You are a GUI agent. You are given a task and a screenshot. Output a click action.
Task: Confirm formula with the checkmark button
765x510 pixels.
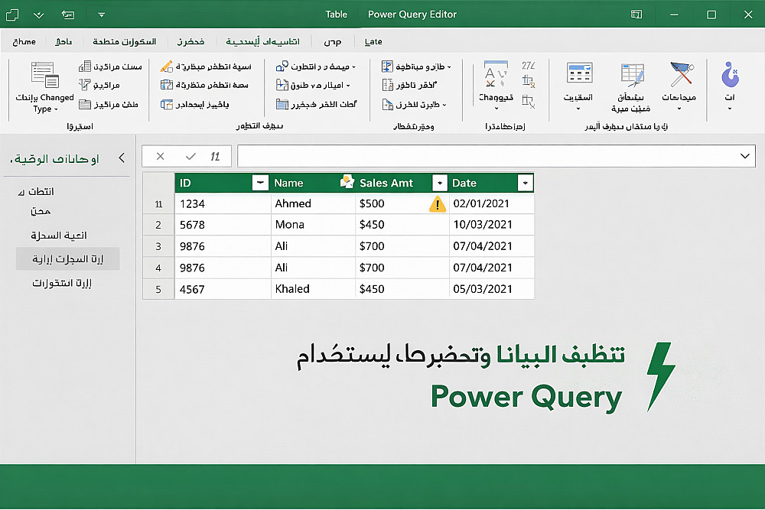[x=190, y=157]
